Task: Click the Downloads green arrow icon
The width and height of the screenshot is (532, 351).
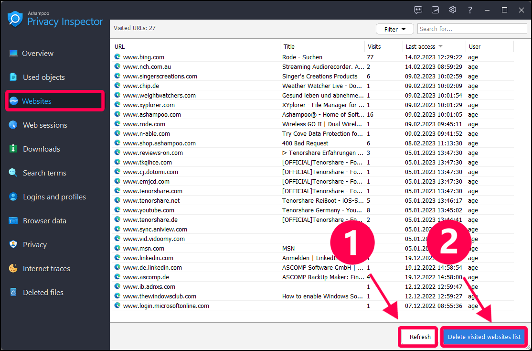Action: (x=13, y=149)
